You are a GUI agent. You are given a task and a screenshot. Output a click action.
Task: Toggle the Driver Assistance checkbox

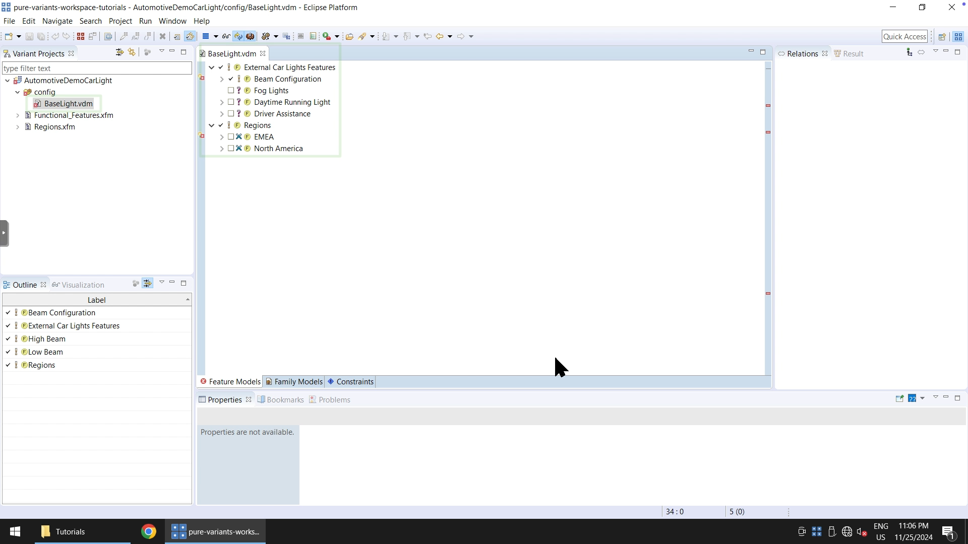pos(231,114)
